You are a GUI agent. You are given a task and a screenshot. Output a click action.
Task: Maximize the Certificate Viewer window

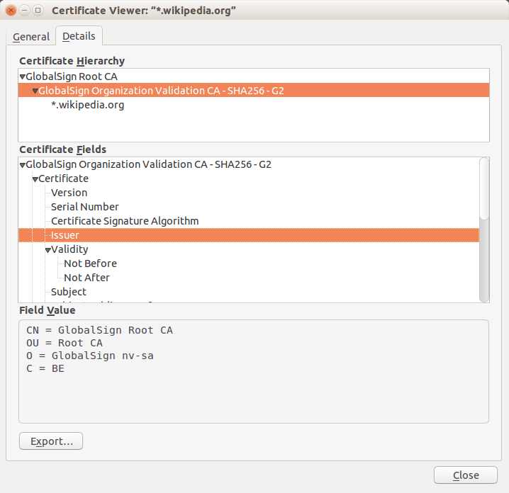(38, 11)
